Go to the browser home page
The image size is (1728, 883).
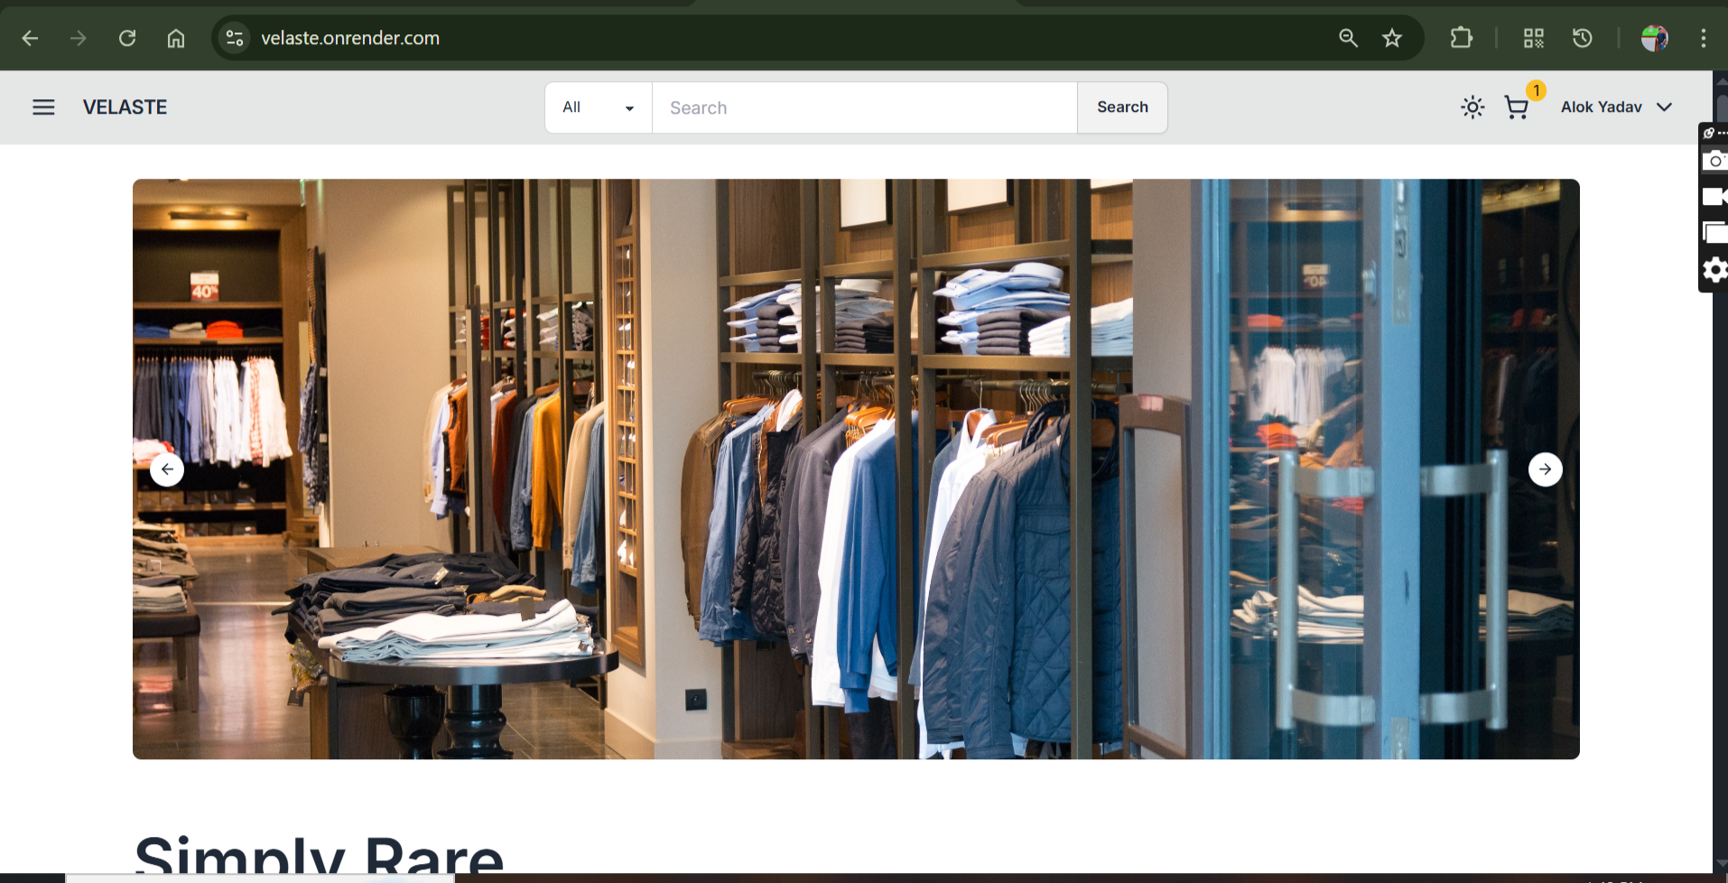point(176,38)
